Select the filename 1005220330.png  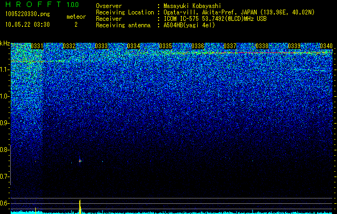tap(28, 14)
